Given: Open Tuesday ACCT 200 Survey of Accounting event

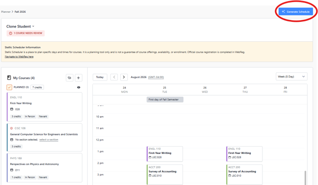Looking at the screenshot, I should coord(165,174).
